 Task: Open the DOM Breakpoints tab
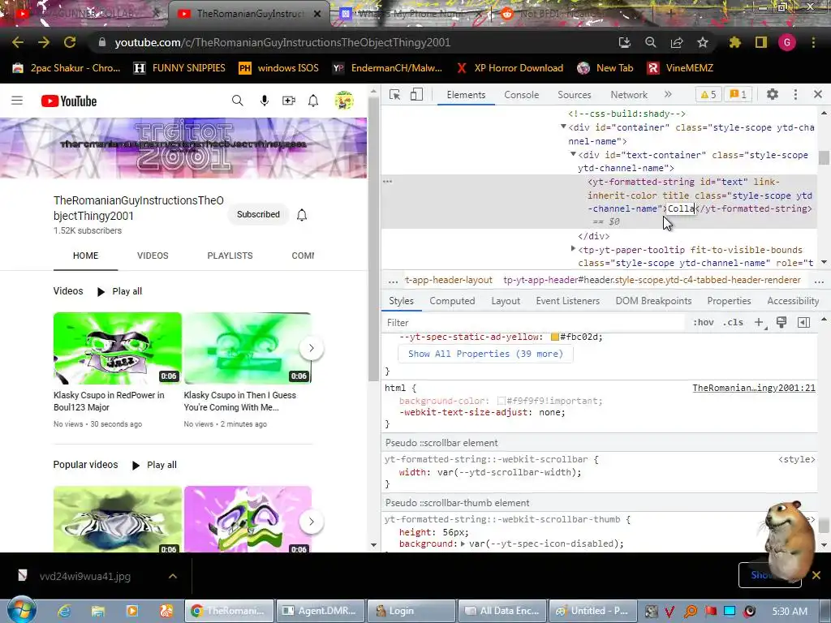(x=653, y=301)
